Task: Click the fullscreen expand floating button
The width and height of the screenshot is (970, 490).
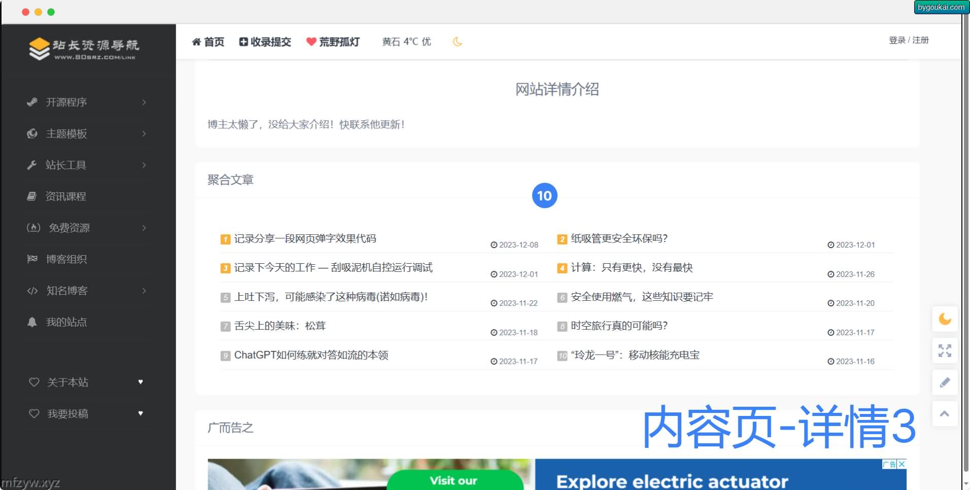Action: pyautogui.click(x=945, y=351)
